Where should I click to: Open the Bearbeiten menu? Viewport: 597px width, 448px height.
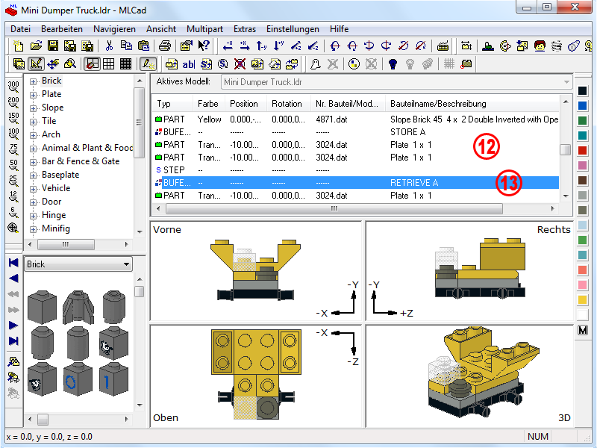62,29
